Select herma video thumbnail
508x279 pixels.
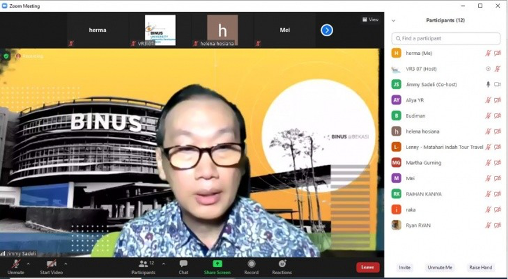point(97,30)
